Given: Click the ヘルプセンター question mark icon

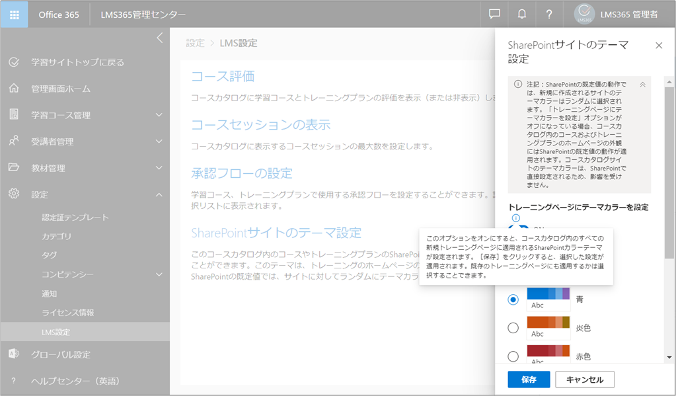Looking at the screenshot, I should pos(14,381).
